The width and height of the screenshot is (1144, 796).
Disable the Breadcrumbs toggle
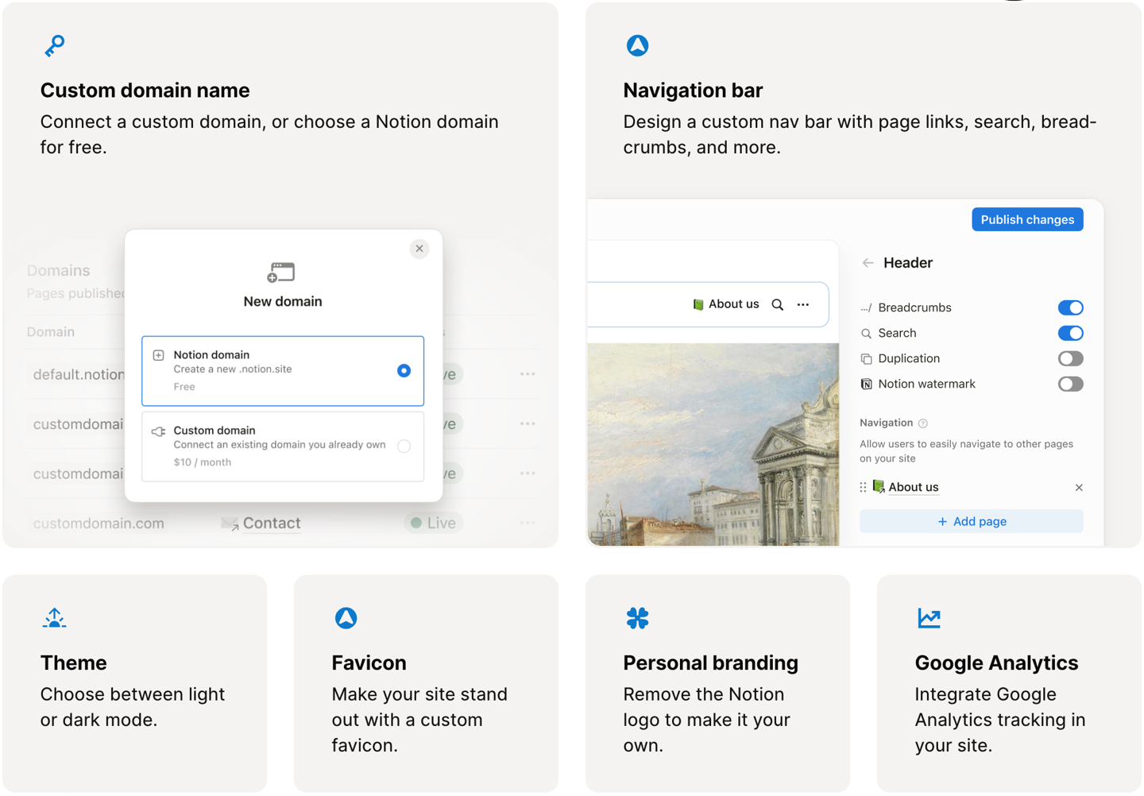tap(1070, 307)
